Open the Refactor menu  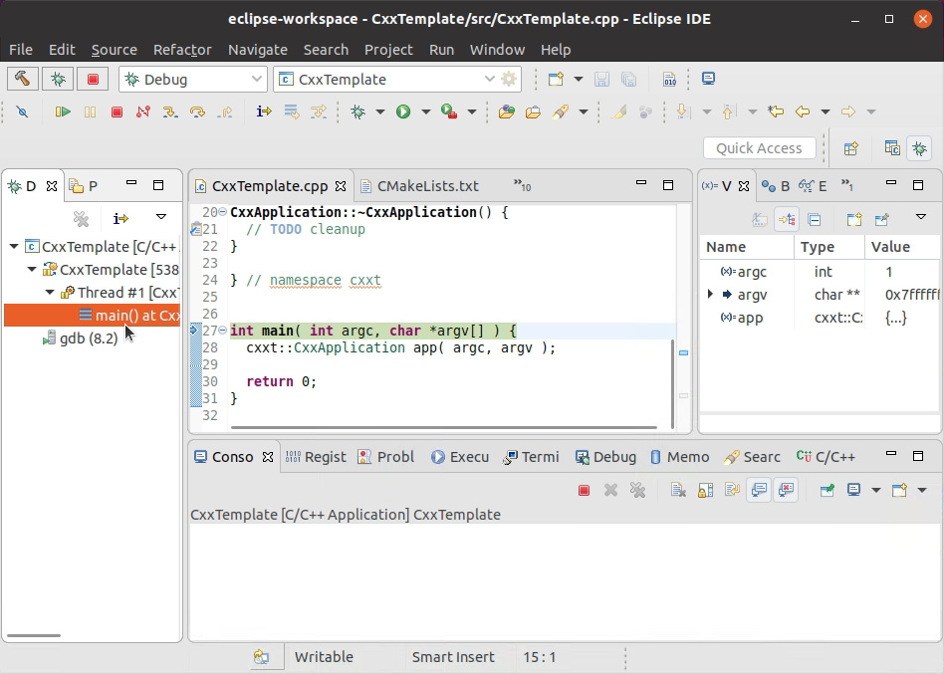(x=182, y=50)
